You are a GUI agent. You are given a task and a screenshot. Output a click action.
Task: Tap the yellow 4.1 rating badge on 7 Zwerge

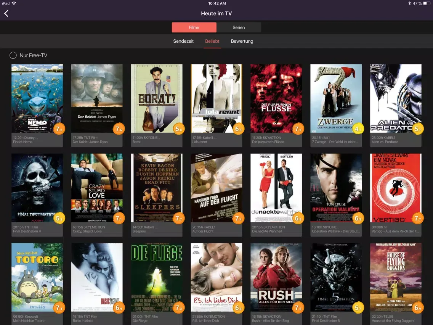(358, 129)
